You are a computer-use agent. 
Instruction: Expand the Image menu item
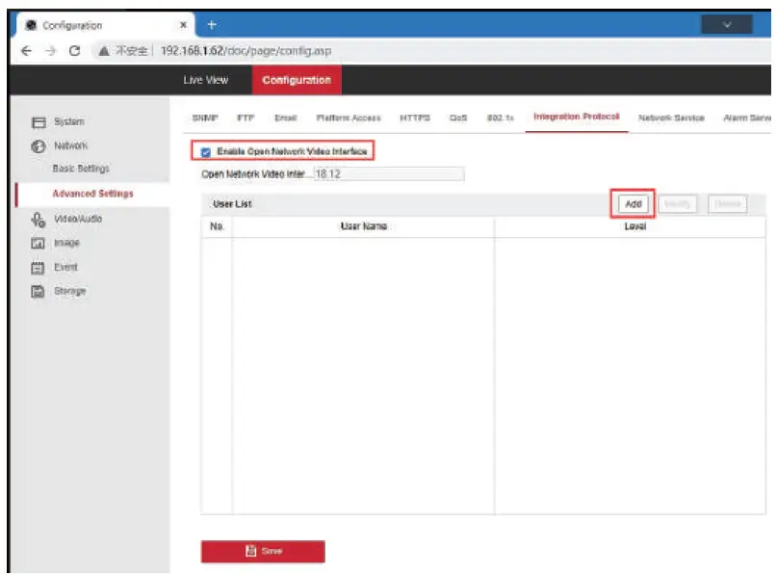coord(66,243)
